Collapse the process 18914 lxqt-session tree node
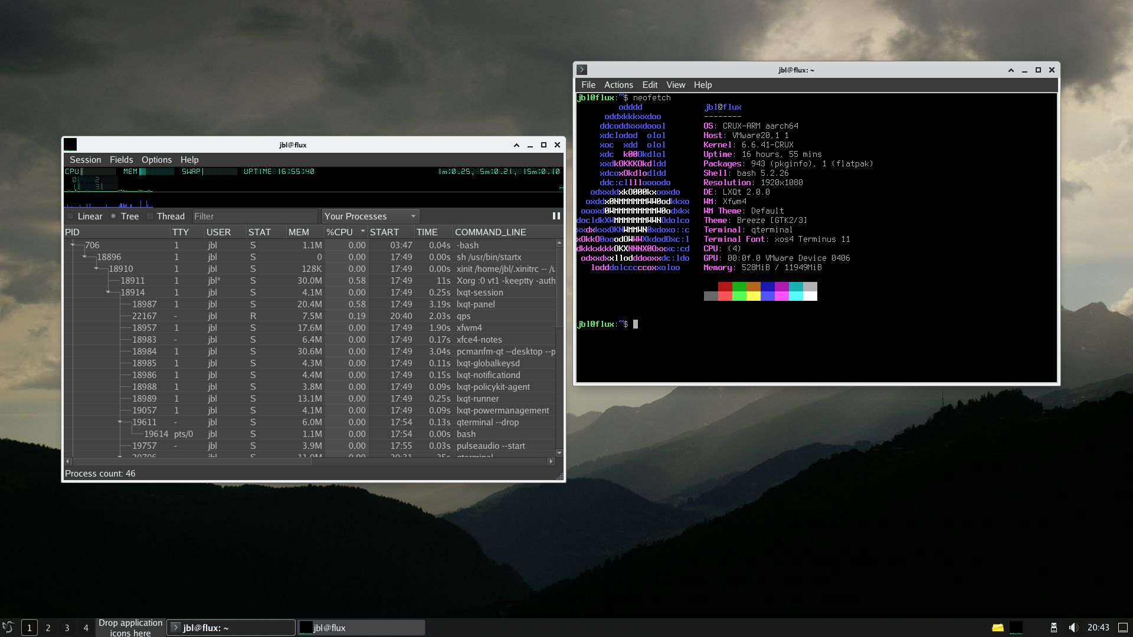 tap(108, 293)
